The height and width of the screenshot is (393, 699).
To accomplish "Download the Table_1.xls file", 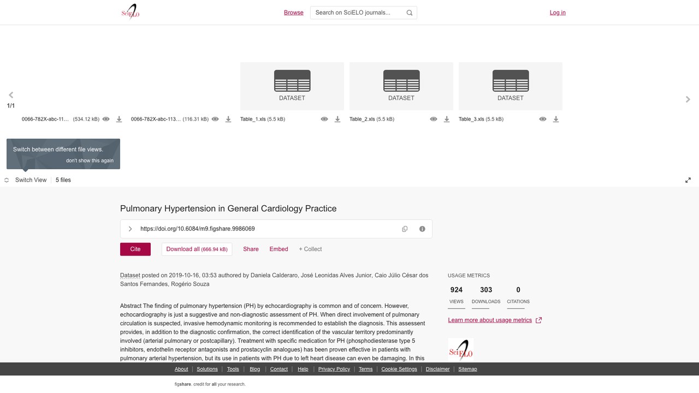I will 337,119.
